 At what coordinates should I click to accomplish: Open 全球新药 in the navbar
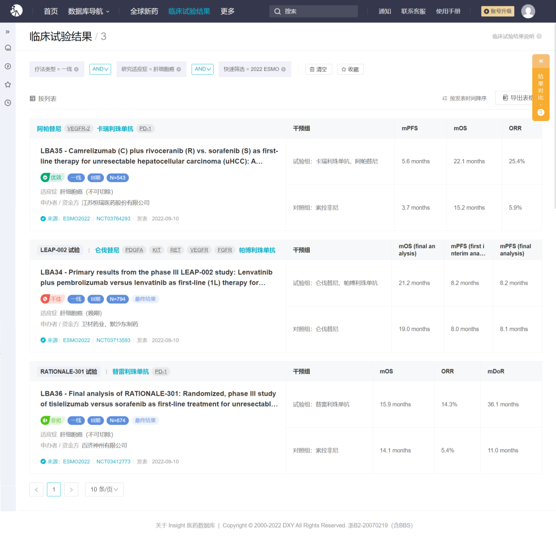coord(144,11)
